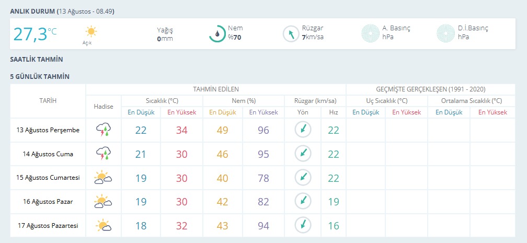This screenshot has height=243, width=527.
Task: Expand the SAATLİK TAHMİN section
Action: coord(37,60)
